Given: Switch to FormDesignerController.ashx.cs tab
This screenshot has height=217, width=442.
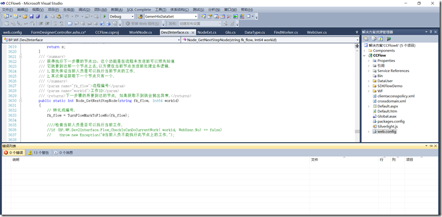Looking at the screenshot, I should (x=59, y=32).
